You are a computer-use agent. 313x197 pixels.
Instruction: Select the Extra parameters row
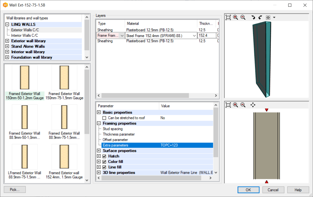(115, 145)
